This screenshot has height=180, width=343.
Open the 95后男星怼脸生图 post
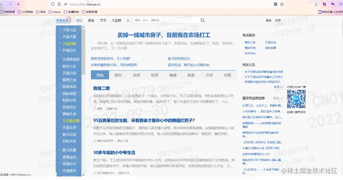click(x=144, y=120)
